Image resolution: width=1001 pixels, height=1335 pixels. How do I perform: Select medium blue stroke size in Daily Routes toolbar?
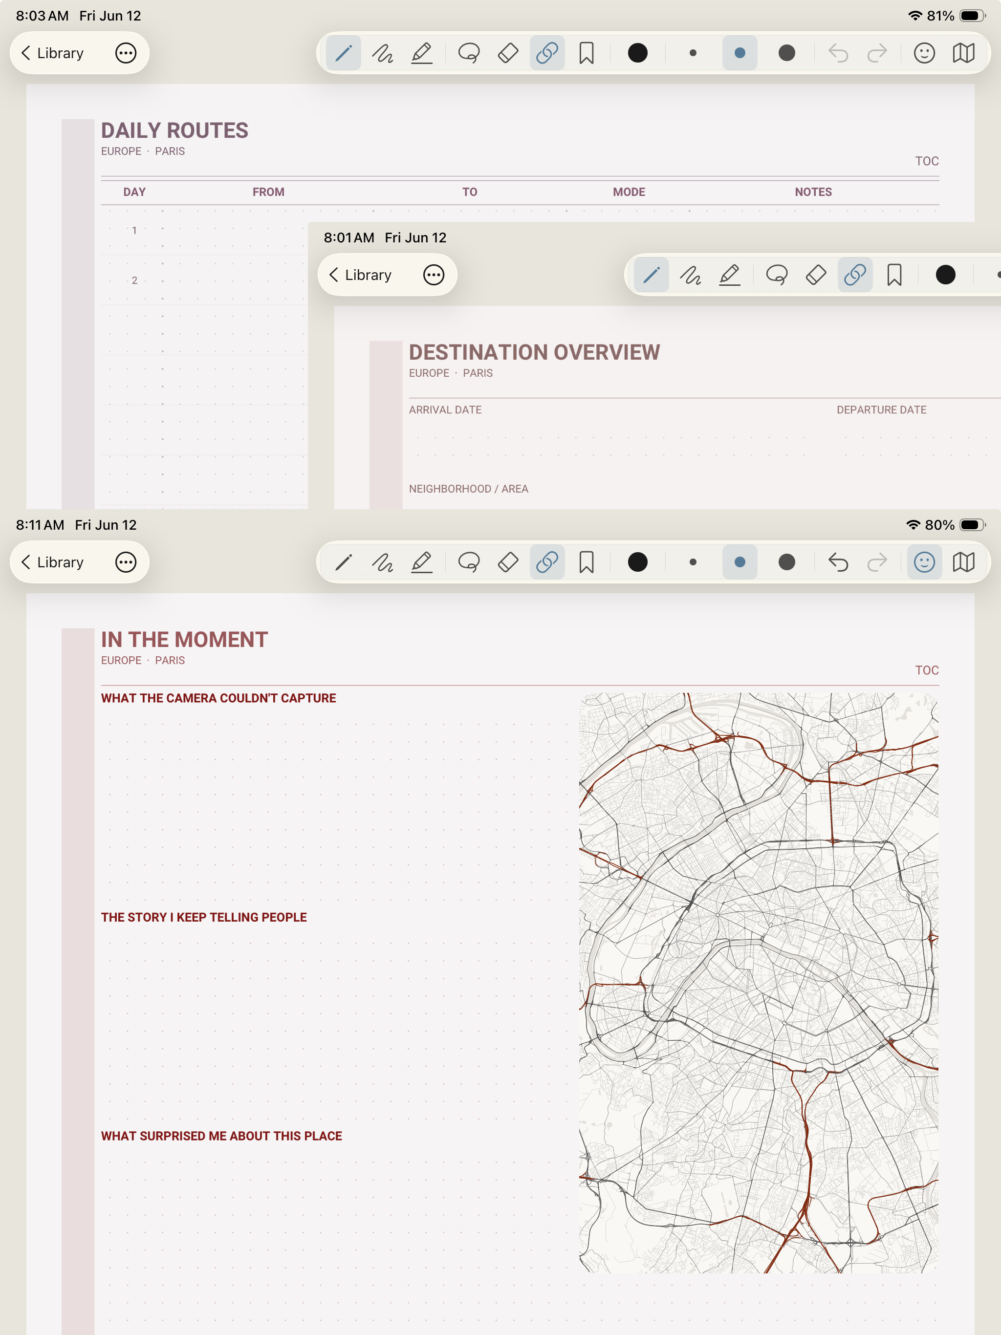740,53
